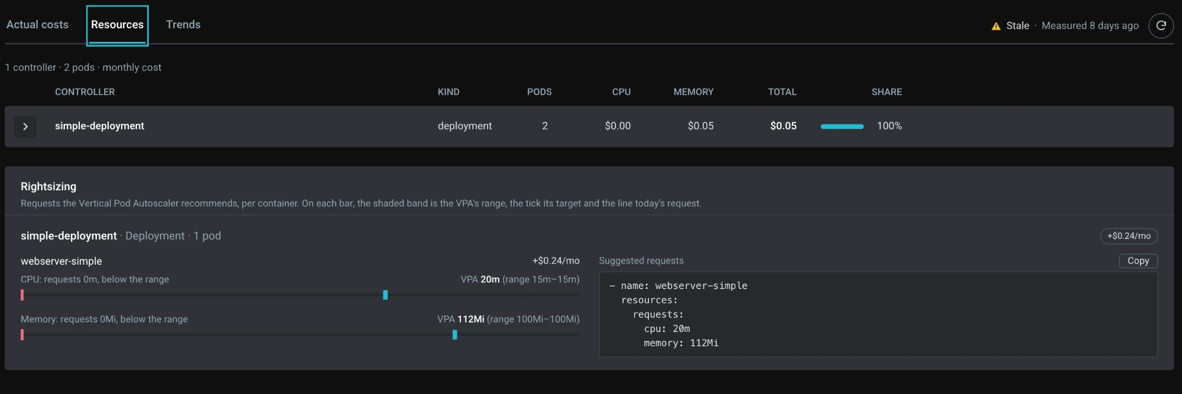Click the CPU VPA target tick marker
Viewport: 1182px width, 394px height.
385,295
